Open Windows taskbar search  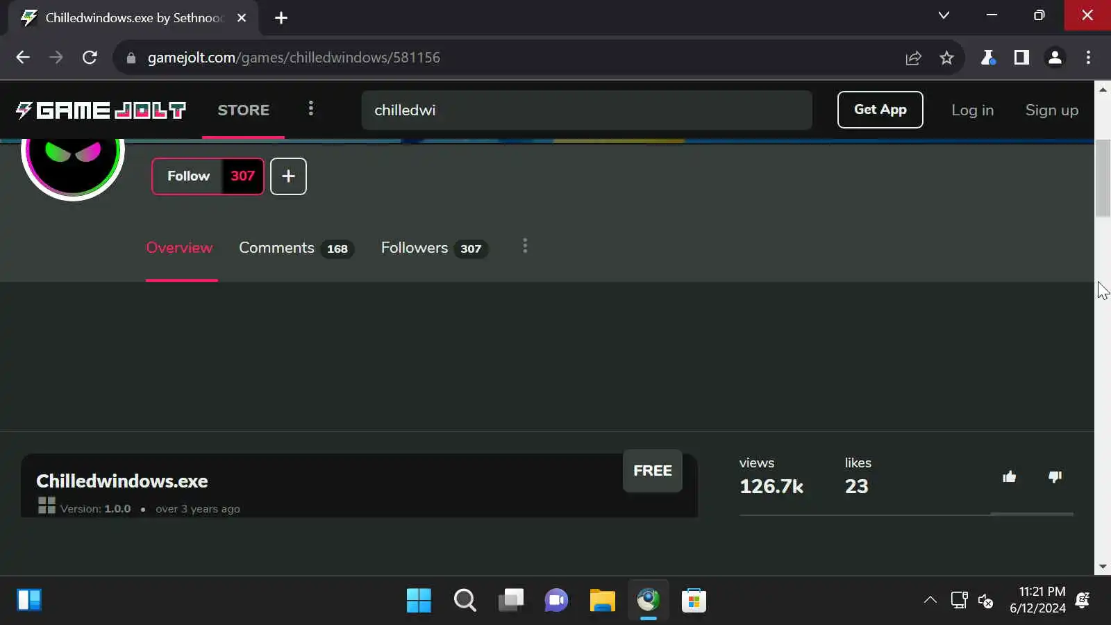465,601
